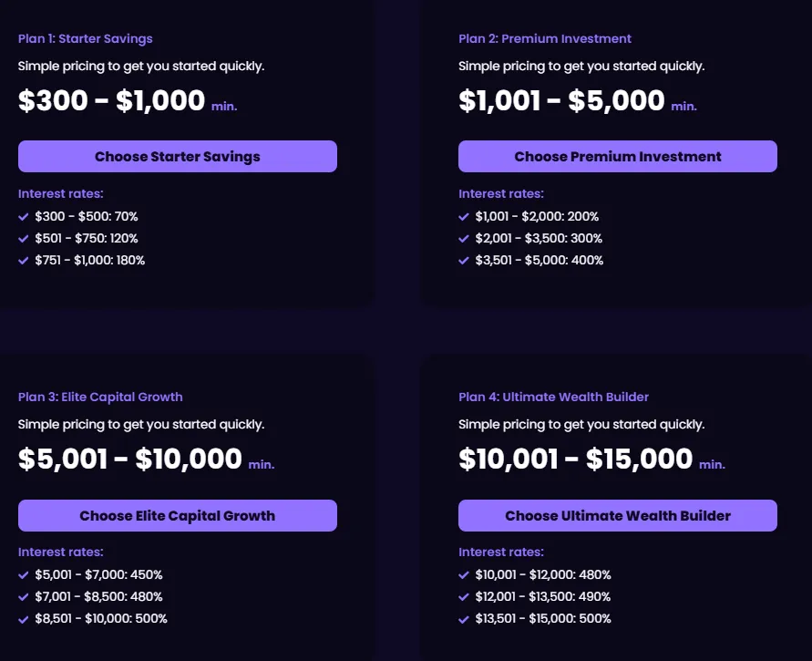
Task: Click the checkmark next to $501 - $750: 120%
Action: 24,239
